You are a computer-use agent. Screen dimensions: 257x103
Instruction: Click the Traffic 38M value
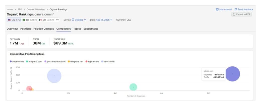(x=37, y=43)
